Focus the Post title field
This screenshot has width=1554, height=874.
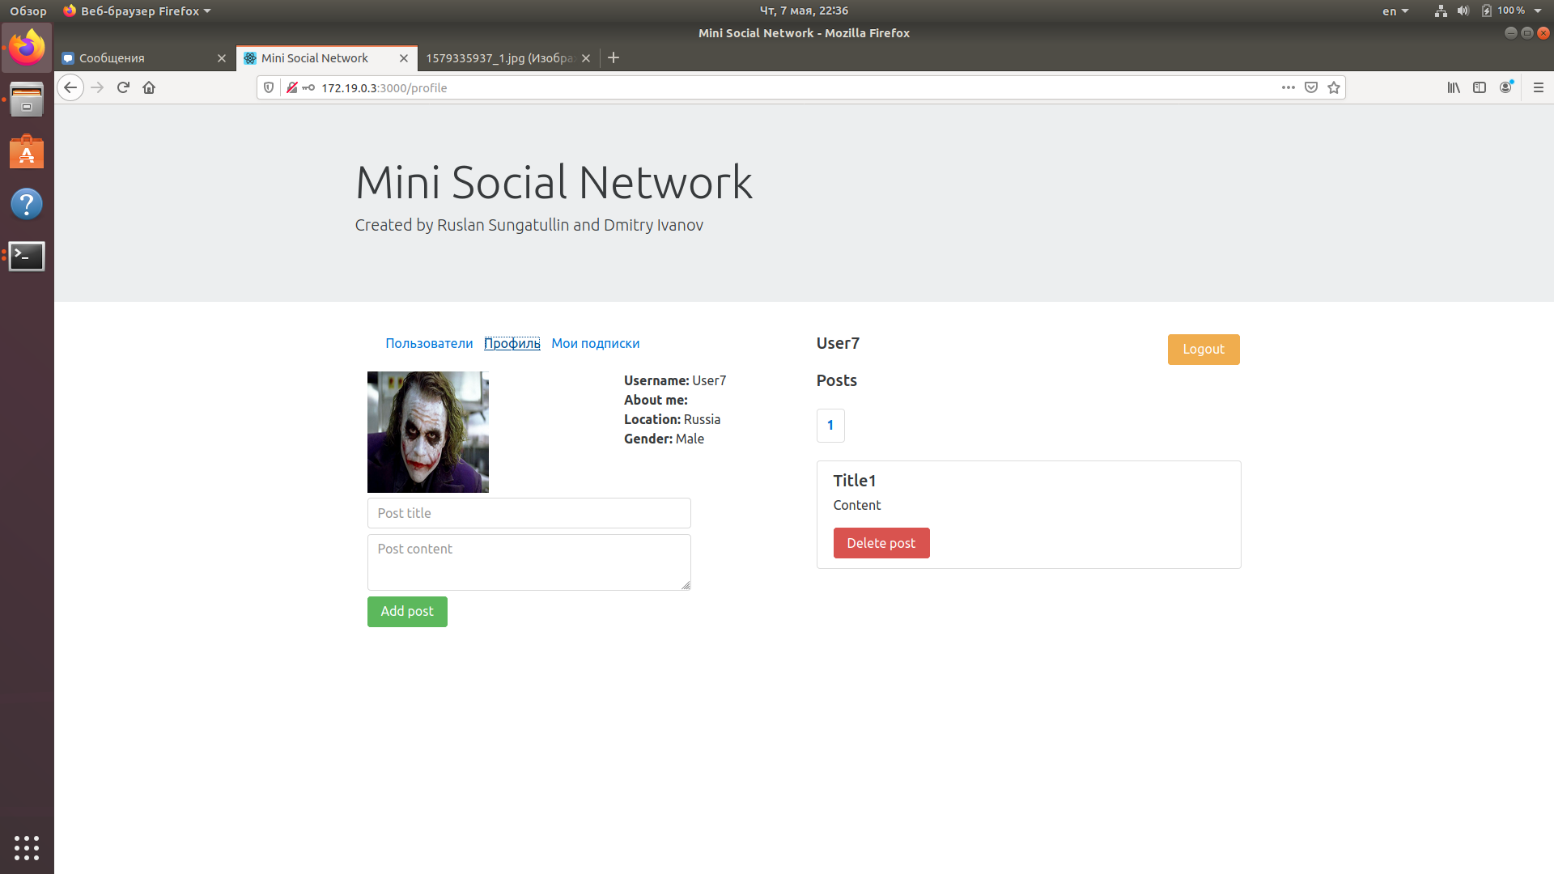point(529,513)
